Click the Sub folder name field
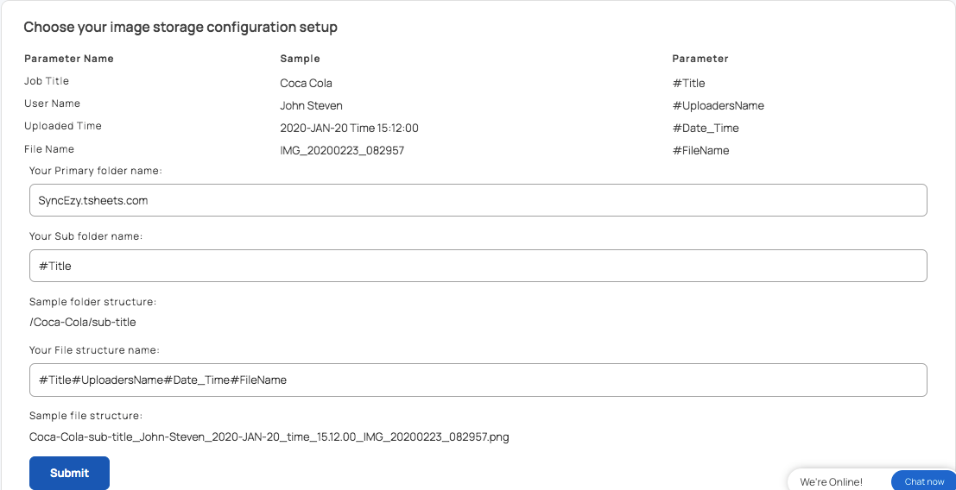 (478, 266)
